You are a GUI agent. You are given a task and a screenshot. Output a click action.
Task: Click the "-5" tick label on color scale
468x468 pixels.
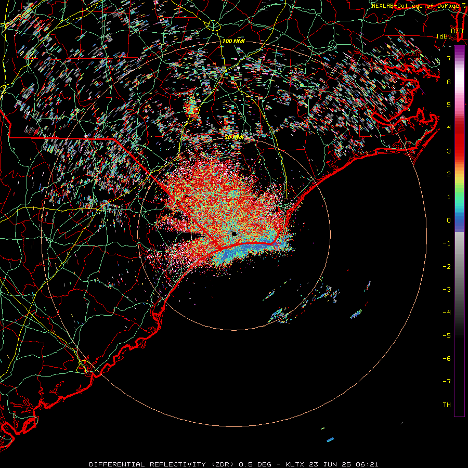(447, 336)
